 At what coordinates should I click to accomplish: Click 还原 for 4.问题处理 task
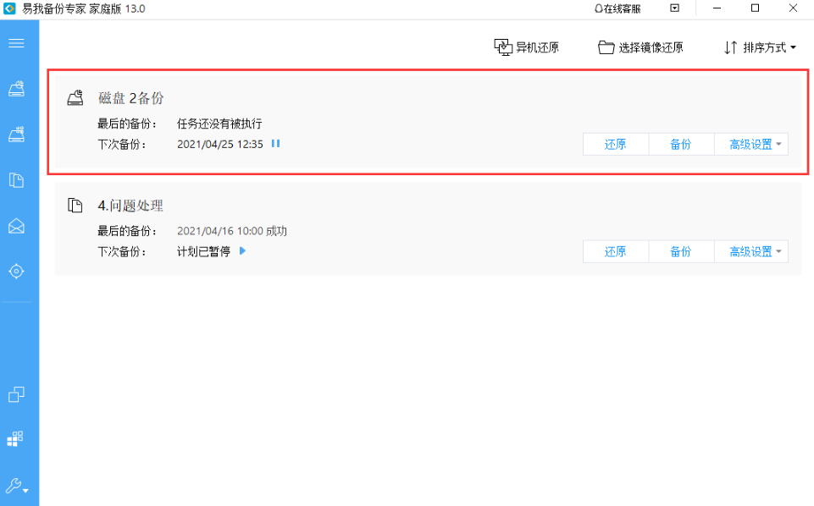[x=616, y=251]
